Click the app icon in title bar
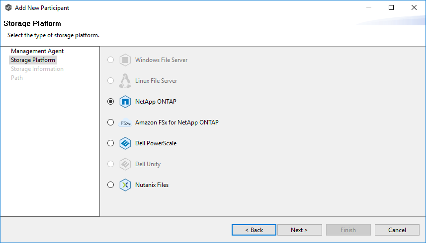This screenshot has height=243, width=426. coord(8,8)
